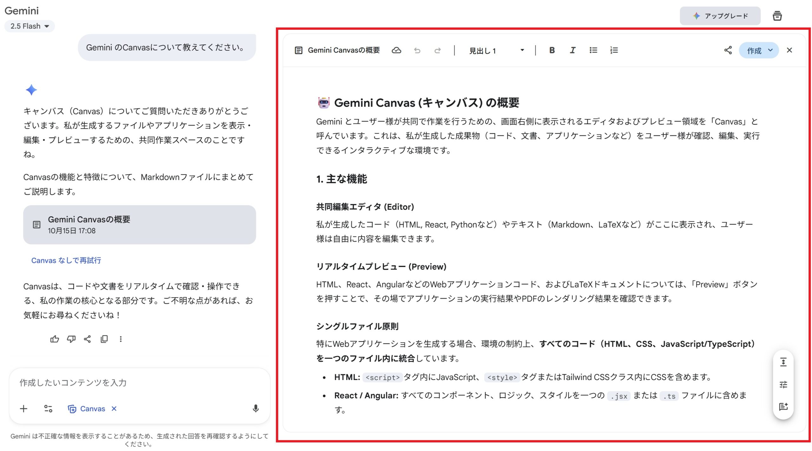The height and width of the screenshot is (451, 812).
Task: Open the text length adjustment control
Action: (x=783, y=362)
